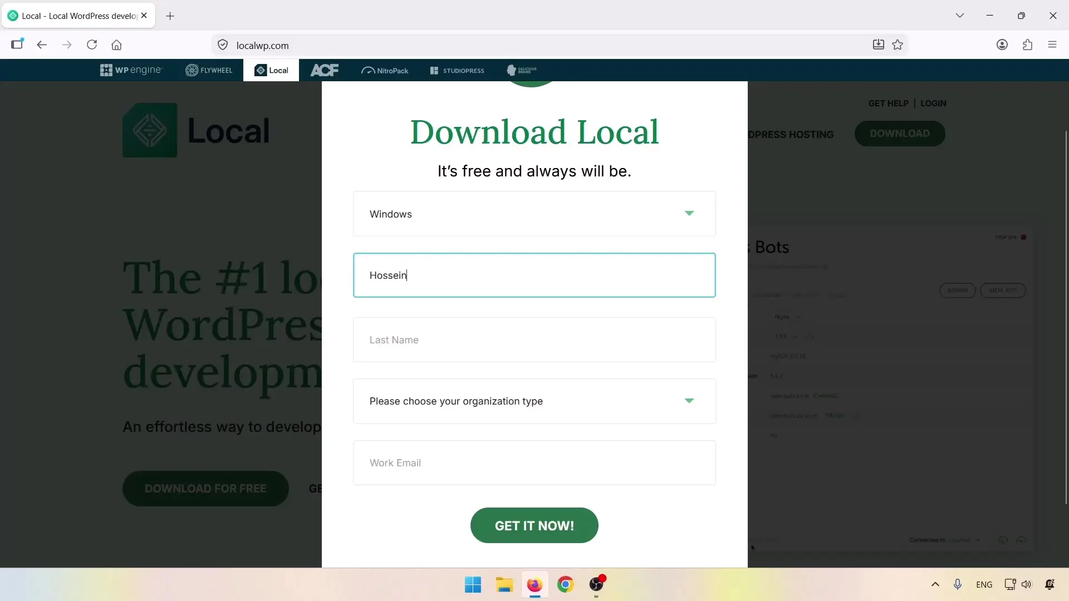
Task: Install site as web app icon
Action: point(878,45)
